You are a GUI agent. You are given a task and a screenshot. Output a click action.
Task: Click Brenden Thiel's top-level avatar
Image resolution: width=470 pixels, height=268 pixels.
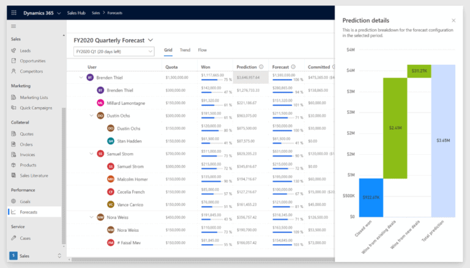pyautogui.click(x=90, y=77)
